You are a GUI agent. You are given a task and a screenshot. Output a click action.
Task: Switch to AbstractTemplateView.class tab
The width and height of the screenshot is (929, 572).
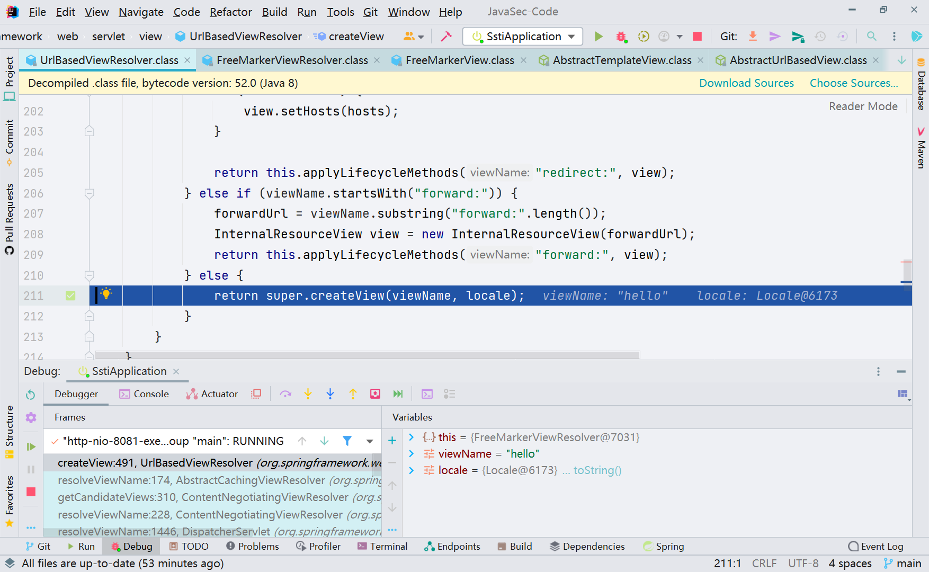pos(622,60)
